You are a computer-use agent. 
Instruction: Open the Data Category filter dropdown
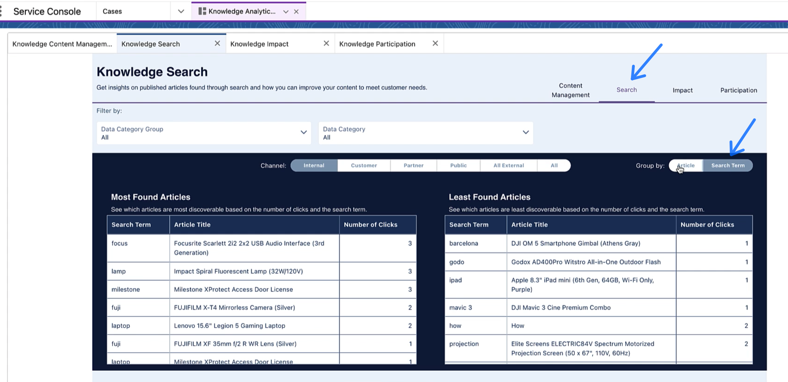coord(426,133)
